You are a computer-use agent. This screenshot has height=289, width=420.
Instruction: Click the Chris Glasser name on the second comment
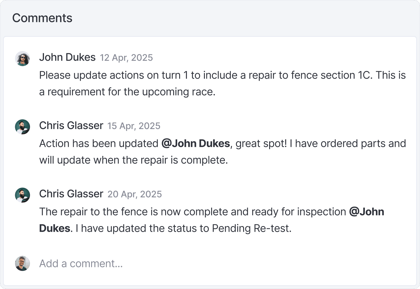[x=71, y=125]
